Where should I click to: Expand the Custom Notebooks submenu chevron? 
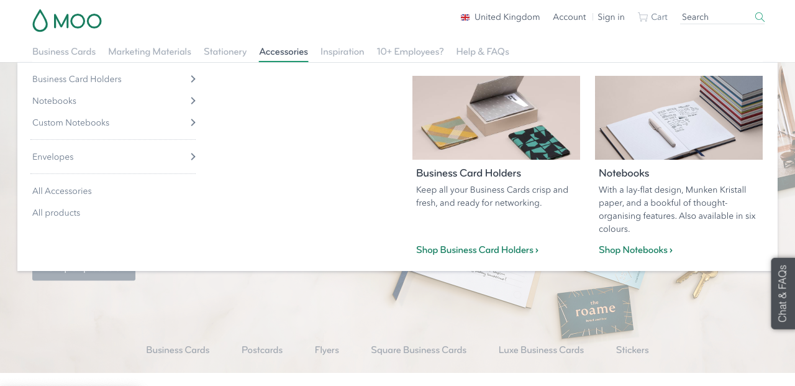[193, 122]
